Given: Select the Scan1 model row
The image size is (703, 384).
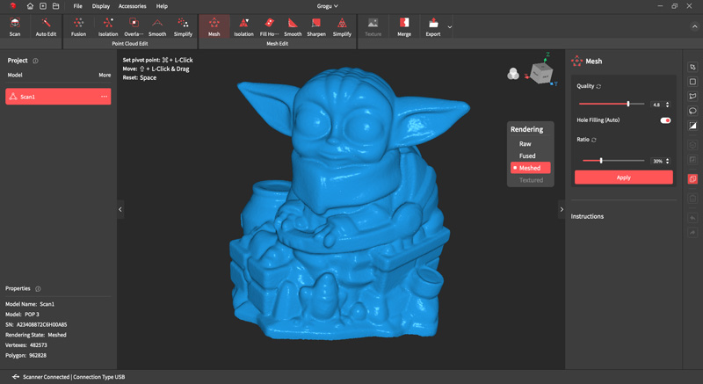Looking at the screenshot, I should [x=58, y=97].
